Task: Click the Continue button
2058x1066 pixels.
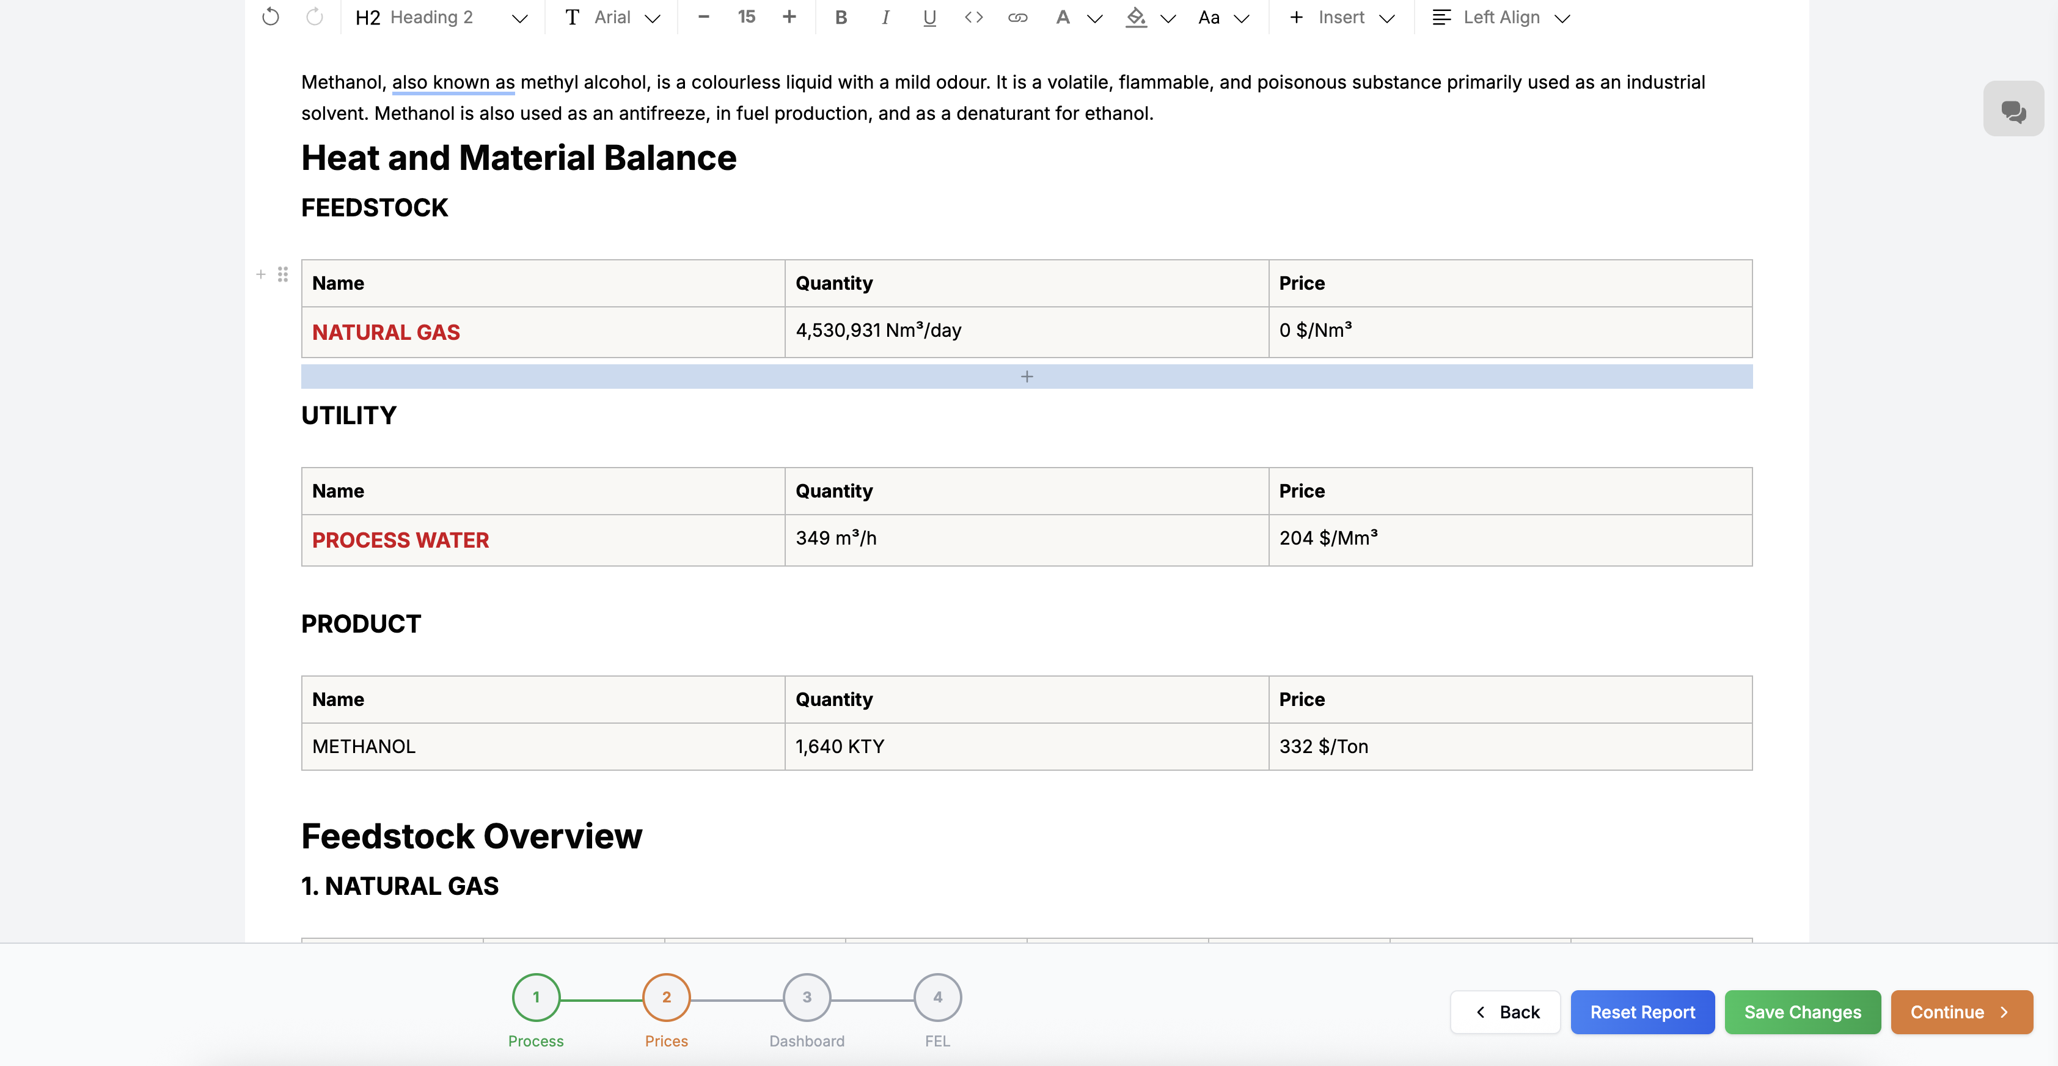Action: point(1961,1012)
